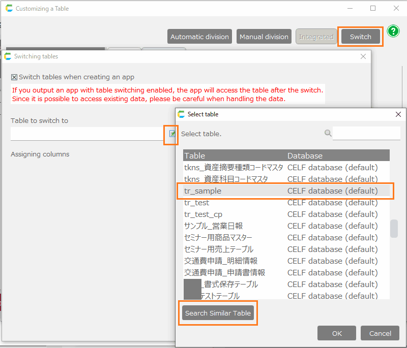Click the Integrated button
The image size is (407, 348).
coord(316,37)
